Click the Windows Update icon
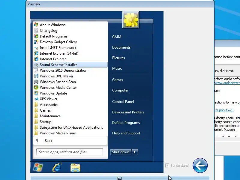 pos(36,93)
